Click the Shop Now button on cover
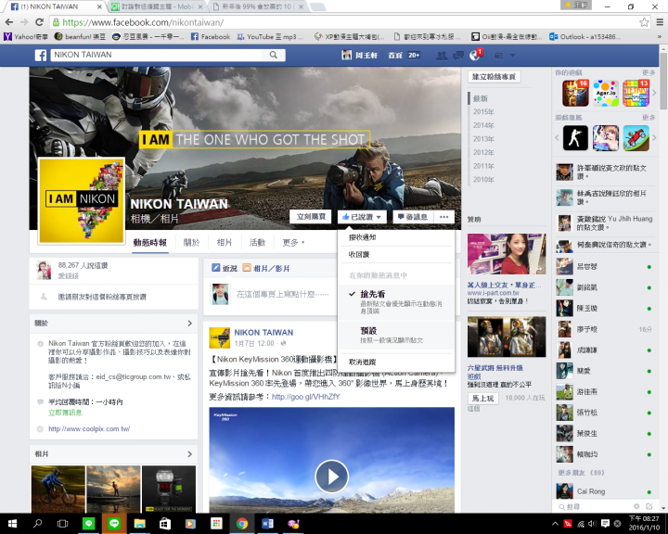The height and width of the screenshot is (534, 668). pyautogui.click(x=311, y=217)
